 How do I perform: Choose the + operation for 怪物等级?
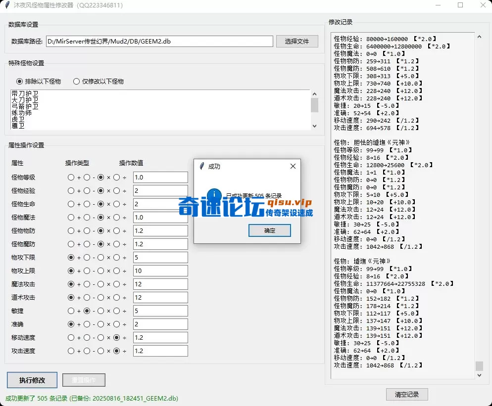pyautogui.click(x=72, y=177)
